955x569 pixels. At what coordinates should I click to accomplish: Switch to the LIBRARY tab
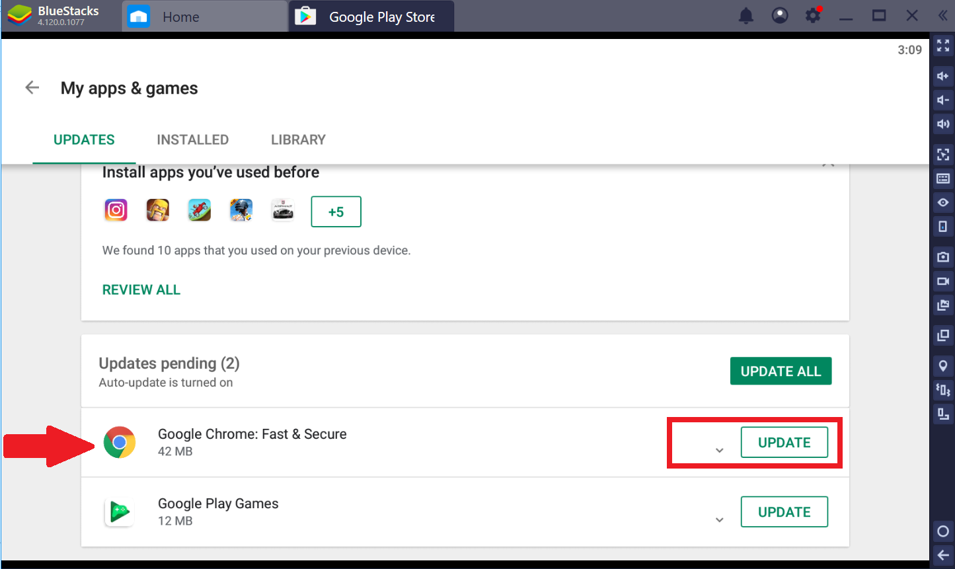[298, 139]
